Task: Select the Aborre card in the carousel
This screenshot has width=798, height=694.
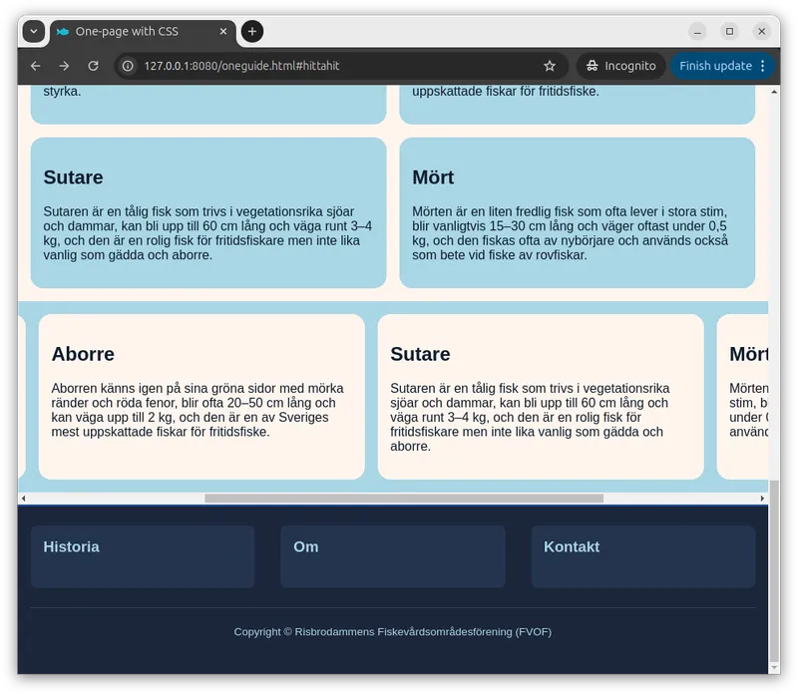Action: (200, 396)
